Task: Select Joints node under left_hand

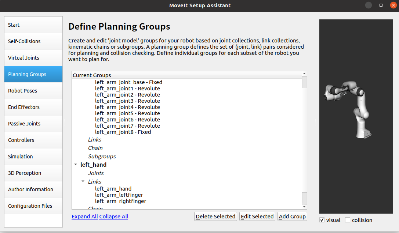Action: (96, 173)
